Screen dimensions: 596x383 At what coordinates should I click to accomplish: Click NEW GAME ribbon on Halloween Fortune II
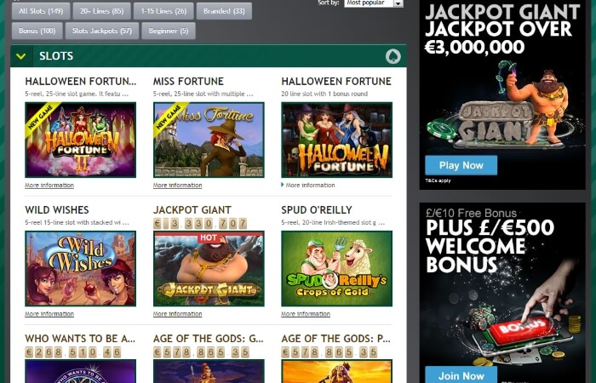click(41, 118)
